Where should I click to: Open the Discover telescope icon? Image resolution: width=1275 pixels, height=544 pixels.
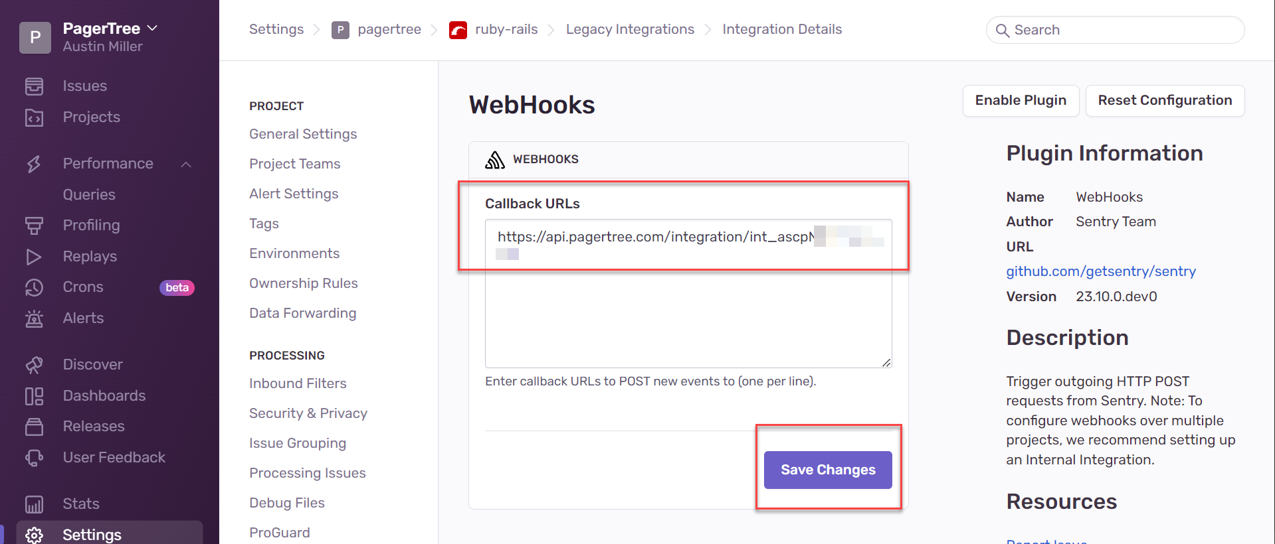coord(34,365)
